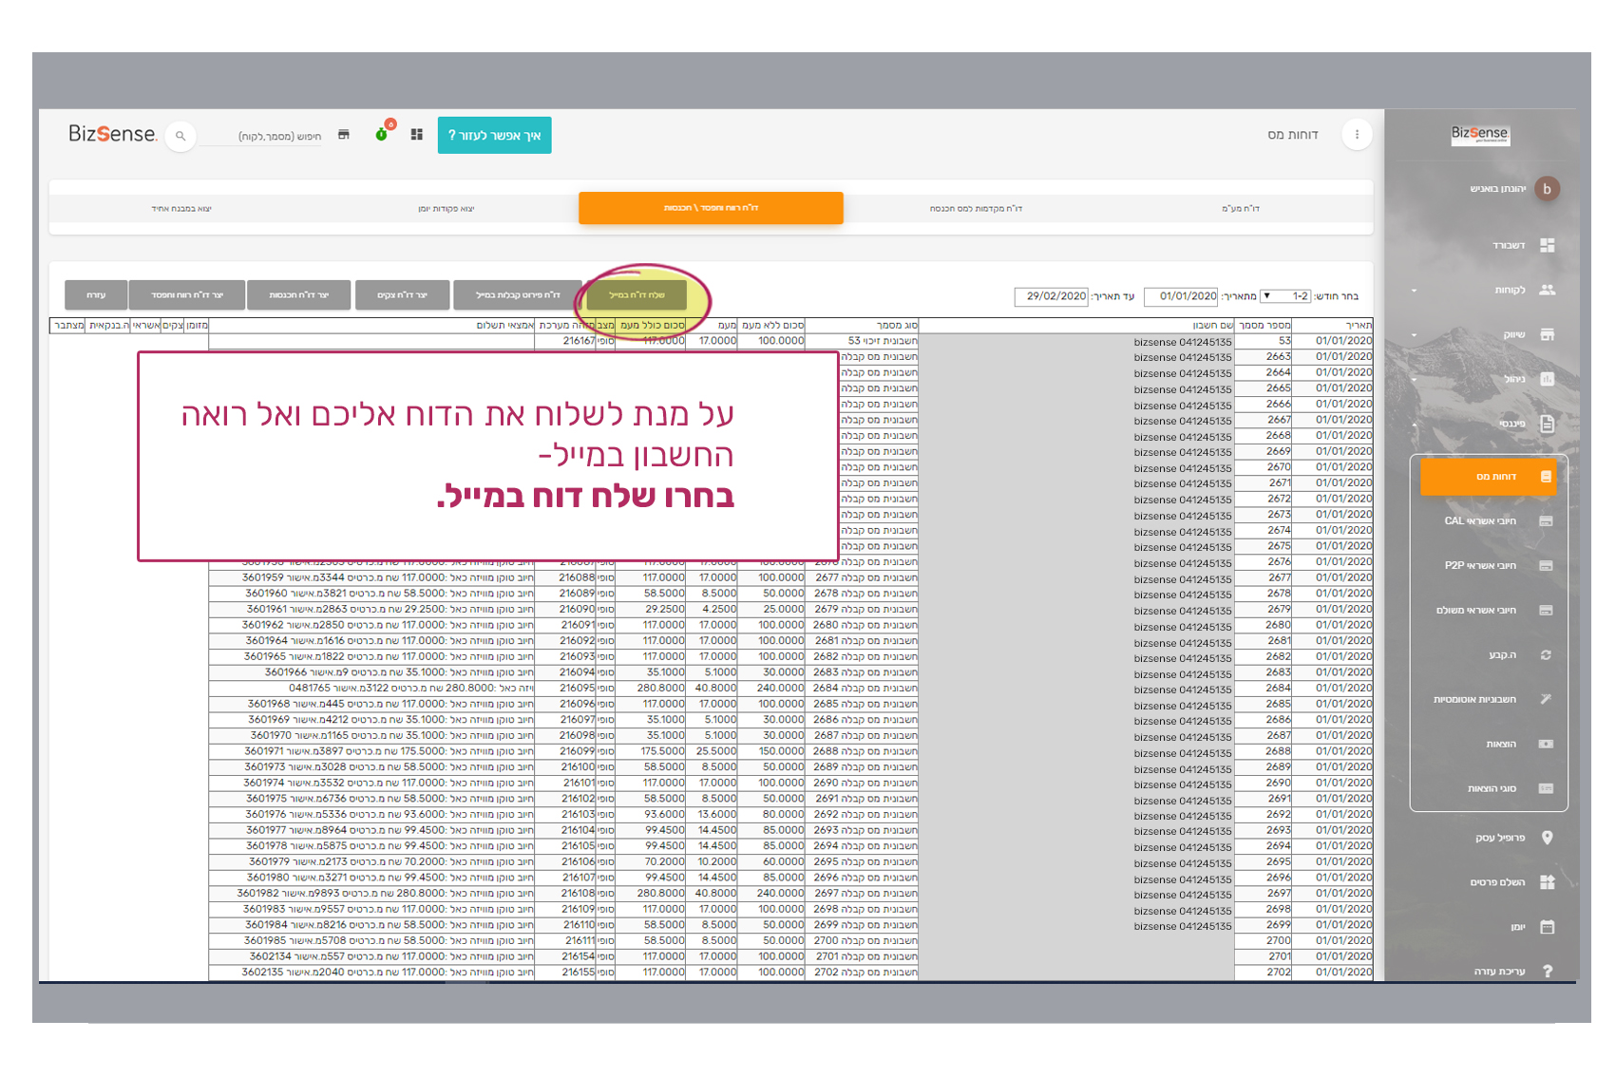This screenshot has height=1077, width=1616.
Task: Open חיובי אשראי CAL sidebar item
Action: tap(1496, 520)
